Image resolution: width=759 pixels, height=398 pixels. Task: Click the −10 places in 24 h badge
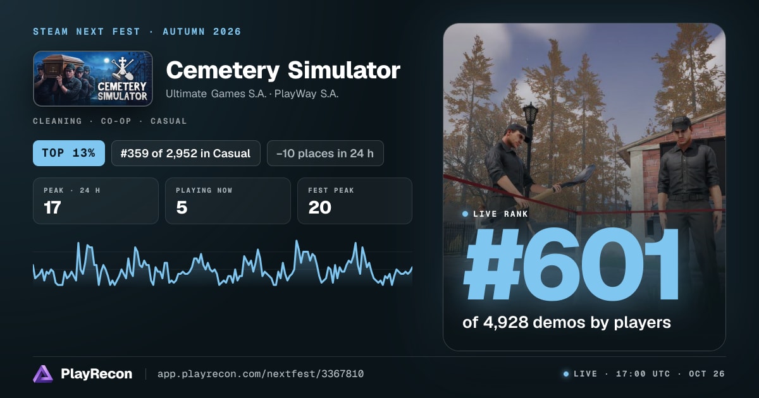325,153
